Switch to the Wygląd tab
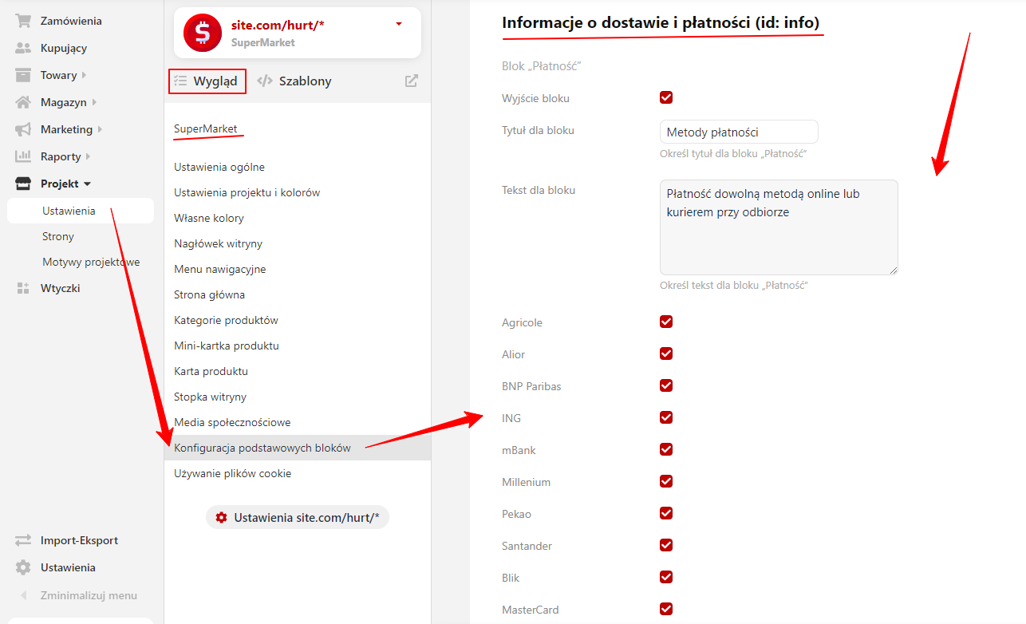 [x=207, y=81]
